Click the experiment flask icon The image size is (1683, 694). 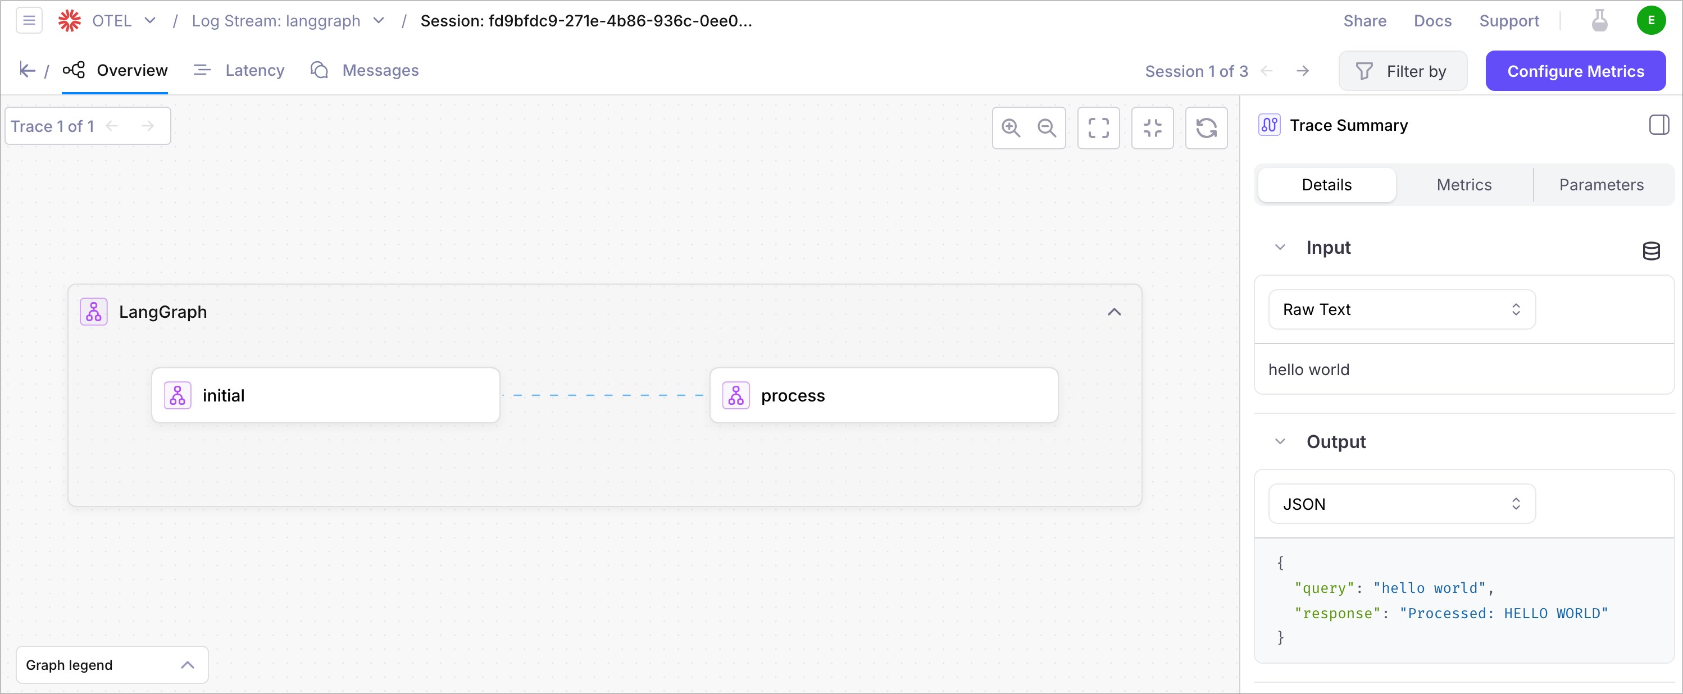coord(1599,20)
